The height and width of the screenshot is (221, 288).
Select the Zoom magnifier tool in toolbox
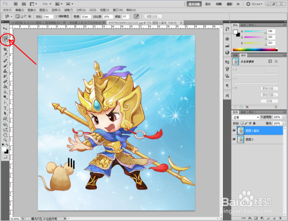click(x=5, y=140)
